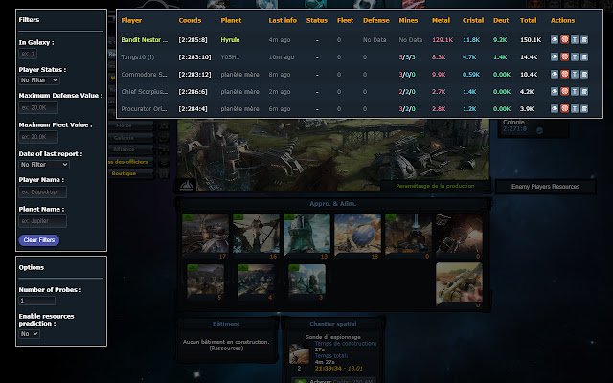Sort table by Last info column header

click(x=283, y=20)
